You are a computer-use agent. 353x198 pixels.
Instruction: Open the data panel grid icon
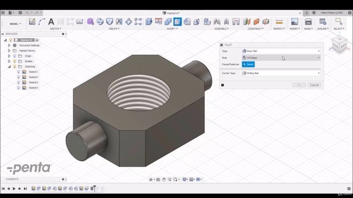coord(3,13)
